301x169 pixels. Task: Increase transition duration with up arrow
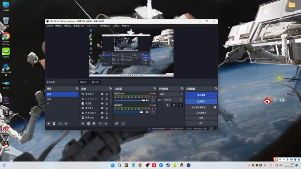[181, 99]
